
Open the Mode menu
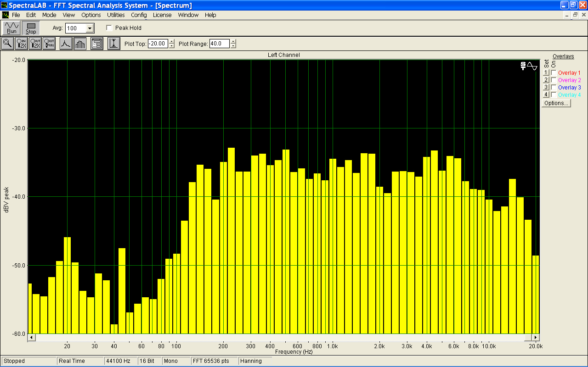point(49,15)
